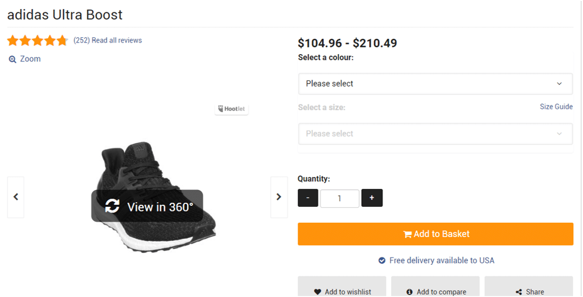Open the Hootlet extension icon

click(x=221, y=109)
